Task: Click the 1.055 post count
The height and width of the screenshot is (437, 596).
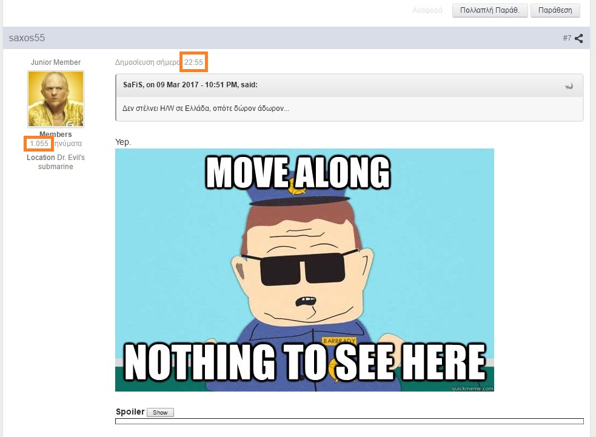Action: [x=39, y=144]
